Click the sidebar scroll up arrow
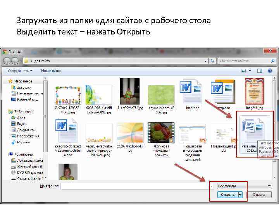The height and width of the screenshot is (209, 279). [x=46, y=78]
